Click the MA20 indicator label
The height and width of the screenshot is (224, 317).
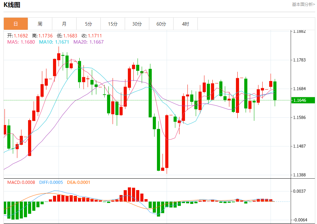point(88,42)
